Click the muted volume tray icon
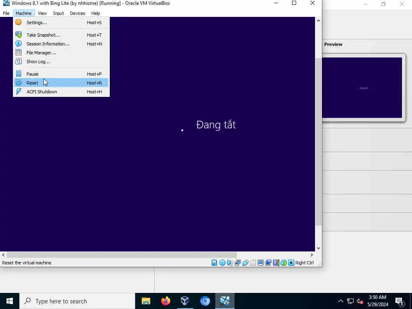 pos(360,301)
